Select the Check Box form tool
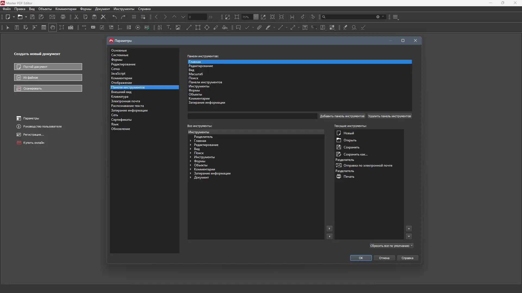Image resolution: width=522 pixels, height=293 pixels. pos(102,27)
